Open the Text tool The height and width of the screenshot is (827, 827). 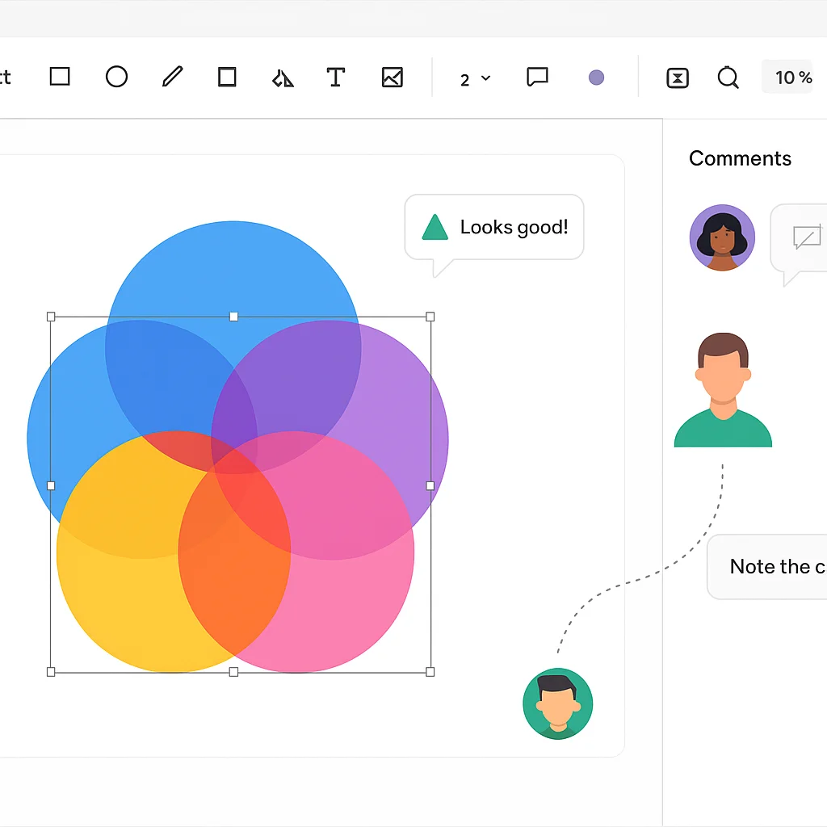tap(336, 78)
